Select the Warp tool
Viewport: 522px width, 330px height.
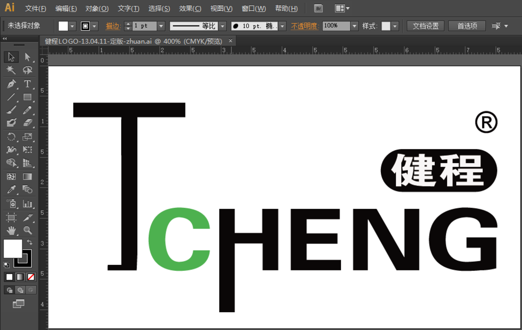(x=11, y=150)
